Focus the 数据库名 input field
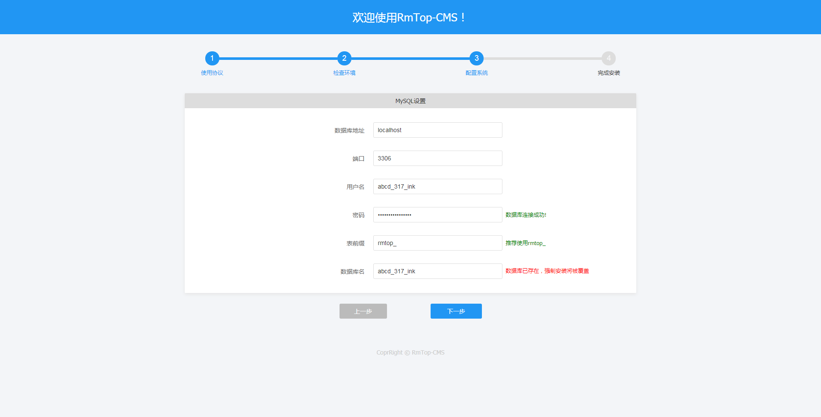Screen dimensions: 821x417 (x=437, y=271)
